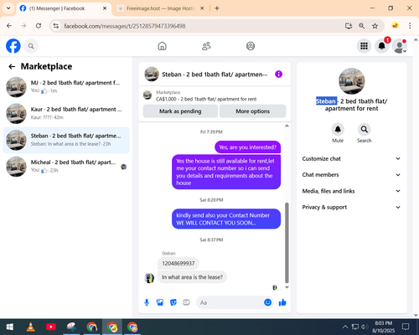
Task: Open the tab search dropdown arrow
Action: click(8, 8)
